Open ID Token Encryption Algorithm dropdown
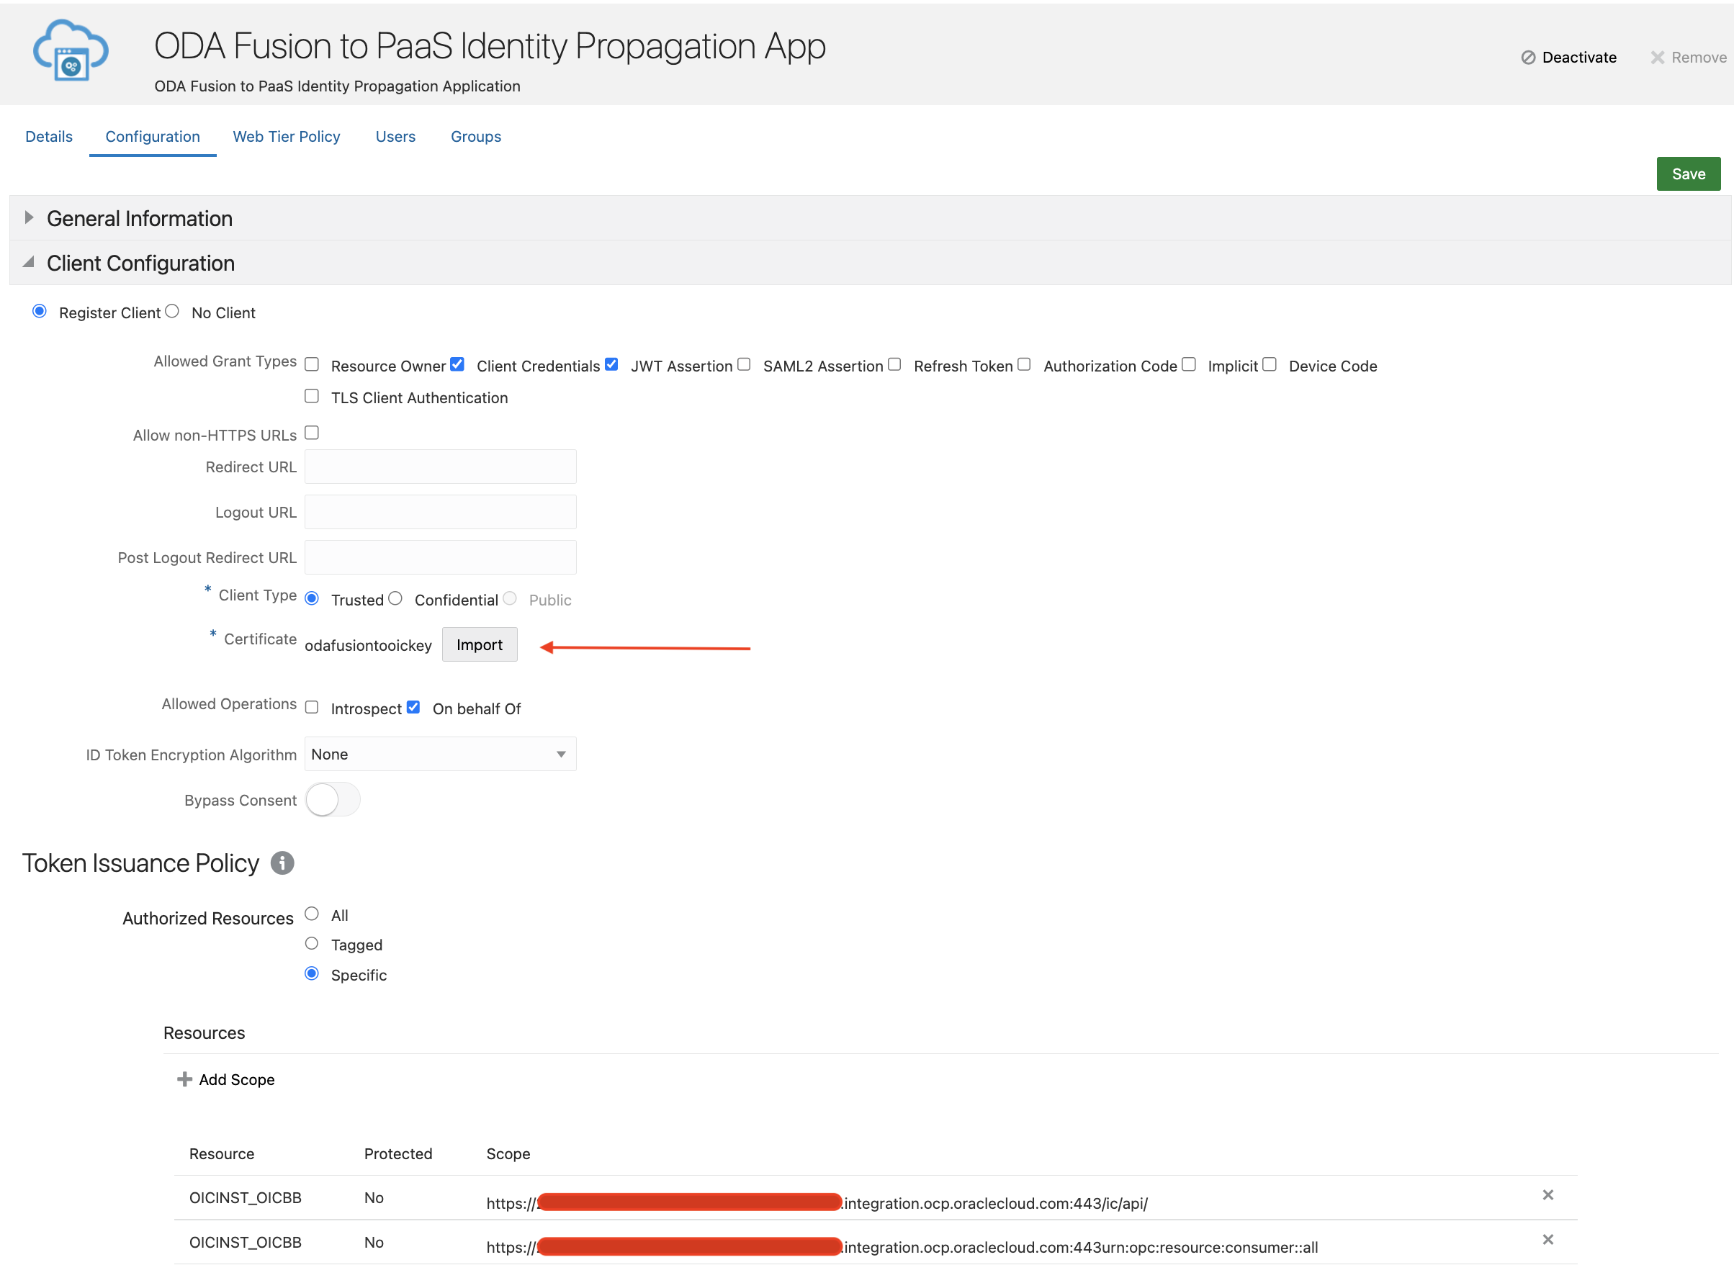This screenshot has height=1283, width=1734. 440,754
